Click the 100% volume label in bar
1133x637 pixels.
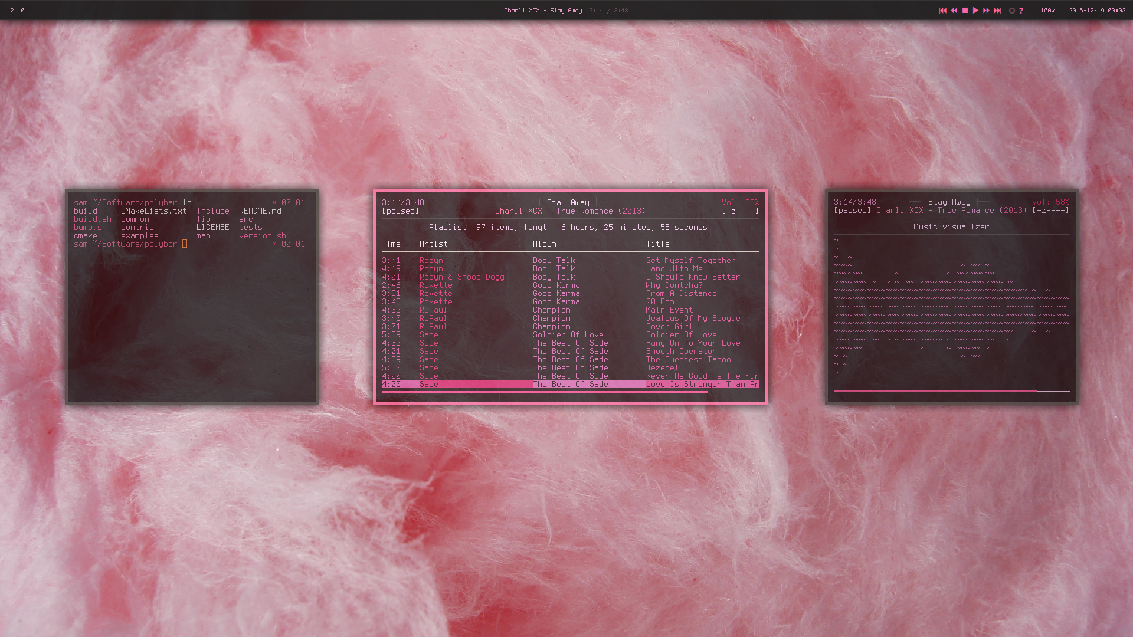tap(1047, 11)
